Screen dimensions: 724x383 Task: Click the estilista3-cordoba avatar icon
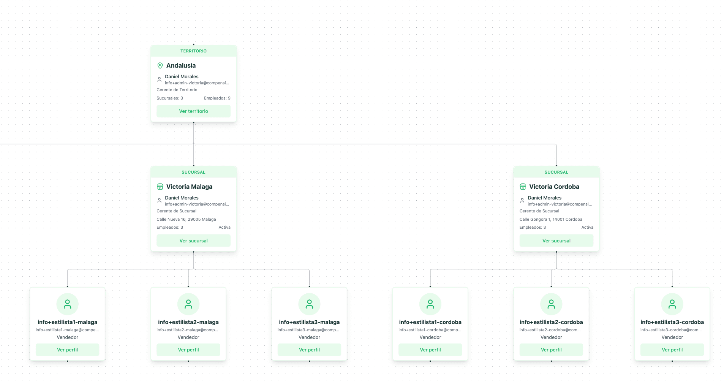672,304
